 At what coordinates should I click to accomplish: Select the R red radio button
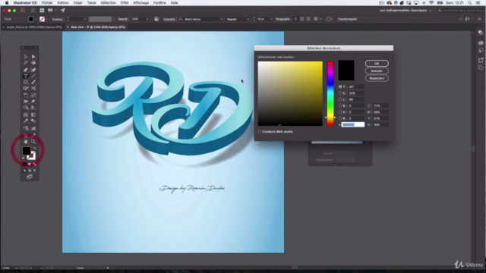pos(340,105)
